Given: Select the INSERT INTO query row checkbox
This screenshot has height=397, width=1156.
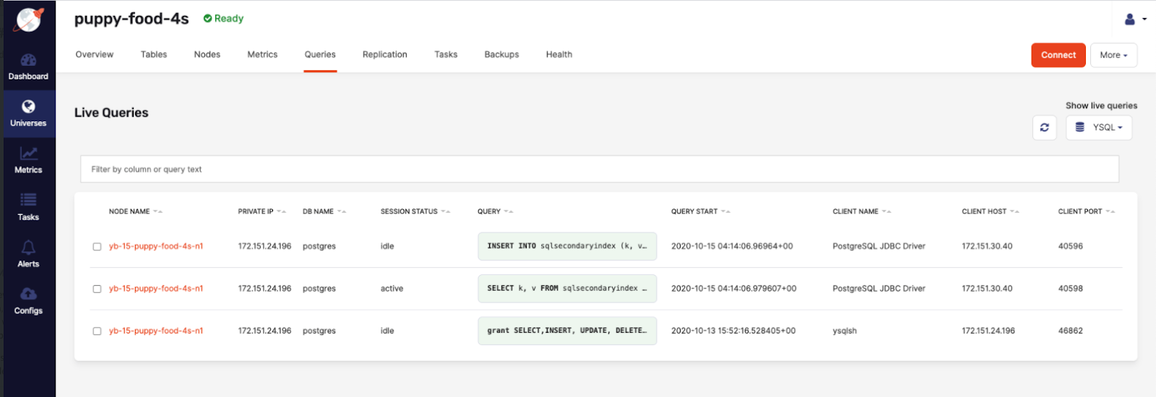Looking at the screenshot, I should [97, 247].
